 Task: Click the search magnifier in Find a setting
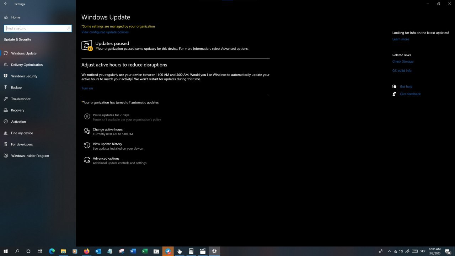coord(69,28)
